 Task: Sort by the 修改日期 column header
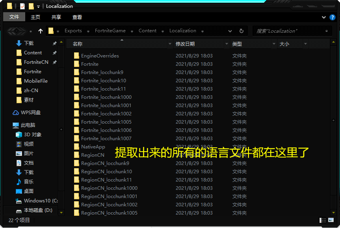coord(185,44)
